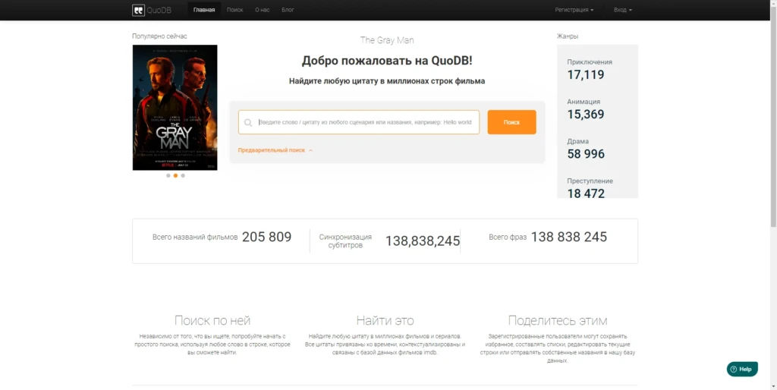Open the Help chat widget
Image resolution: width=777 pixels, height=390 pixels.
click(x=742, y=370)
